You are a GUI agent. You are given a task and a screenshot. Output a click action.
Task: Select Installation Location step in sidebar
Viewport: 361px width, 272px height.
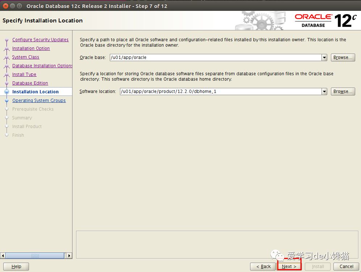point(36,92)
